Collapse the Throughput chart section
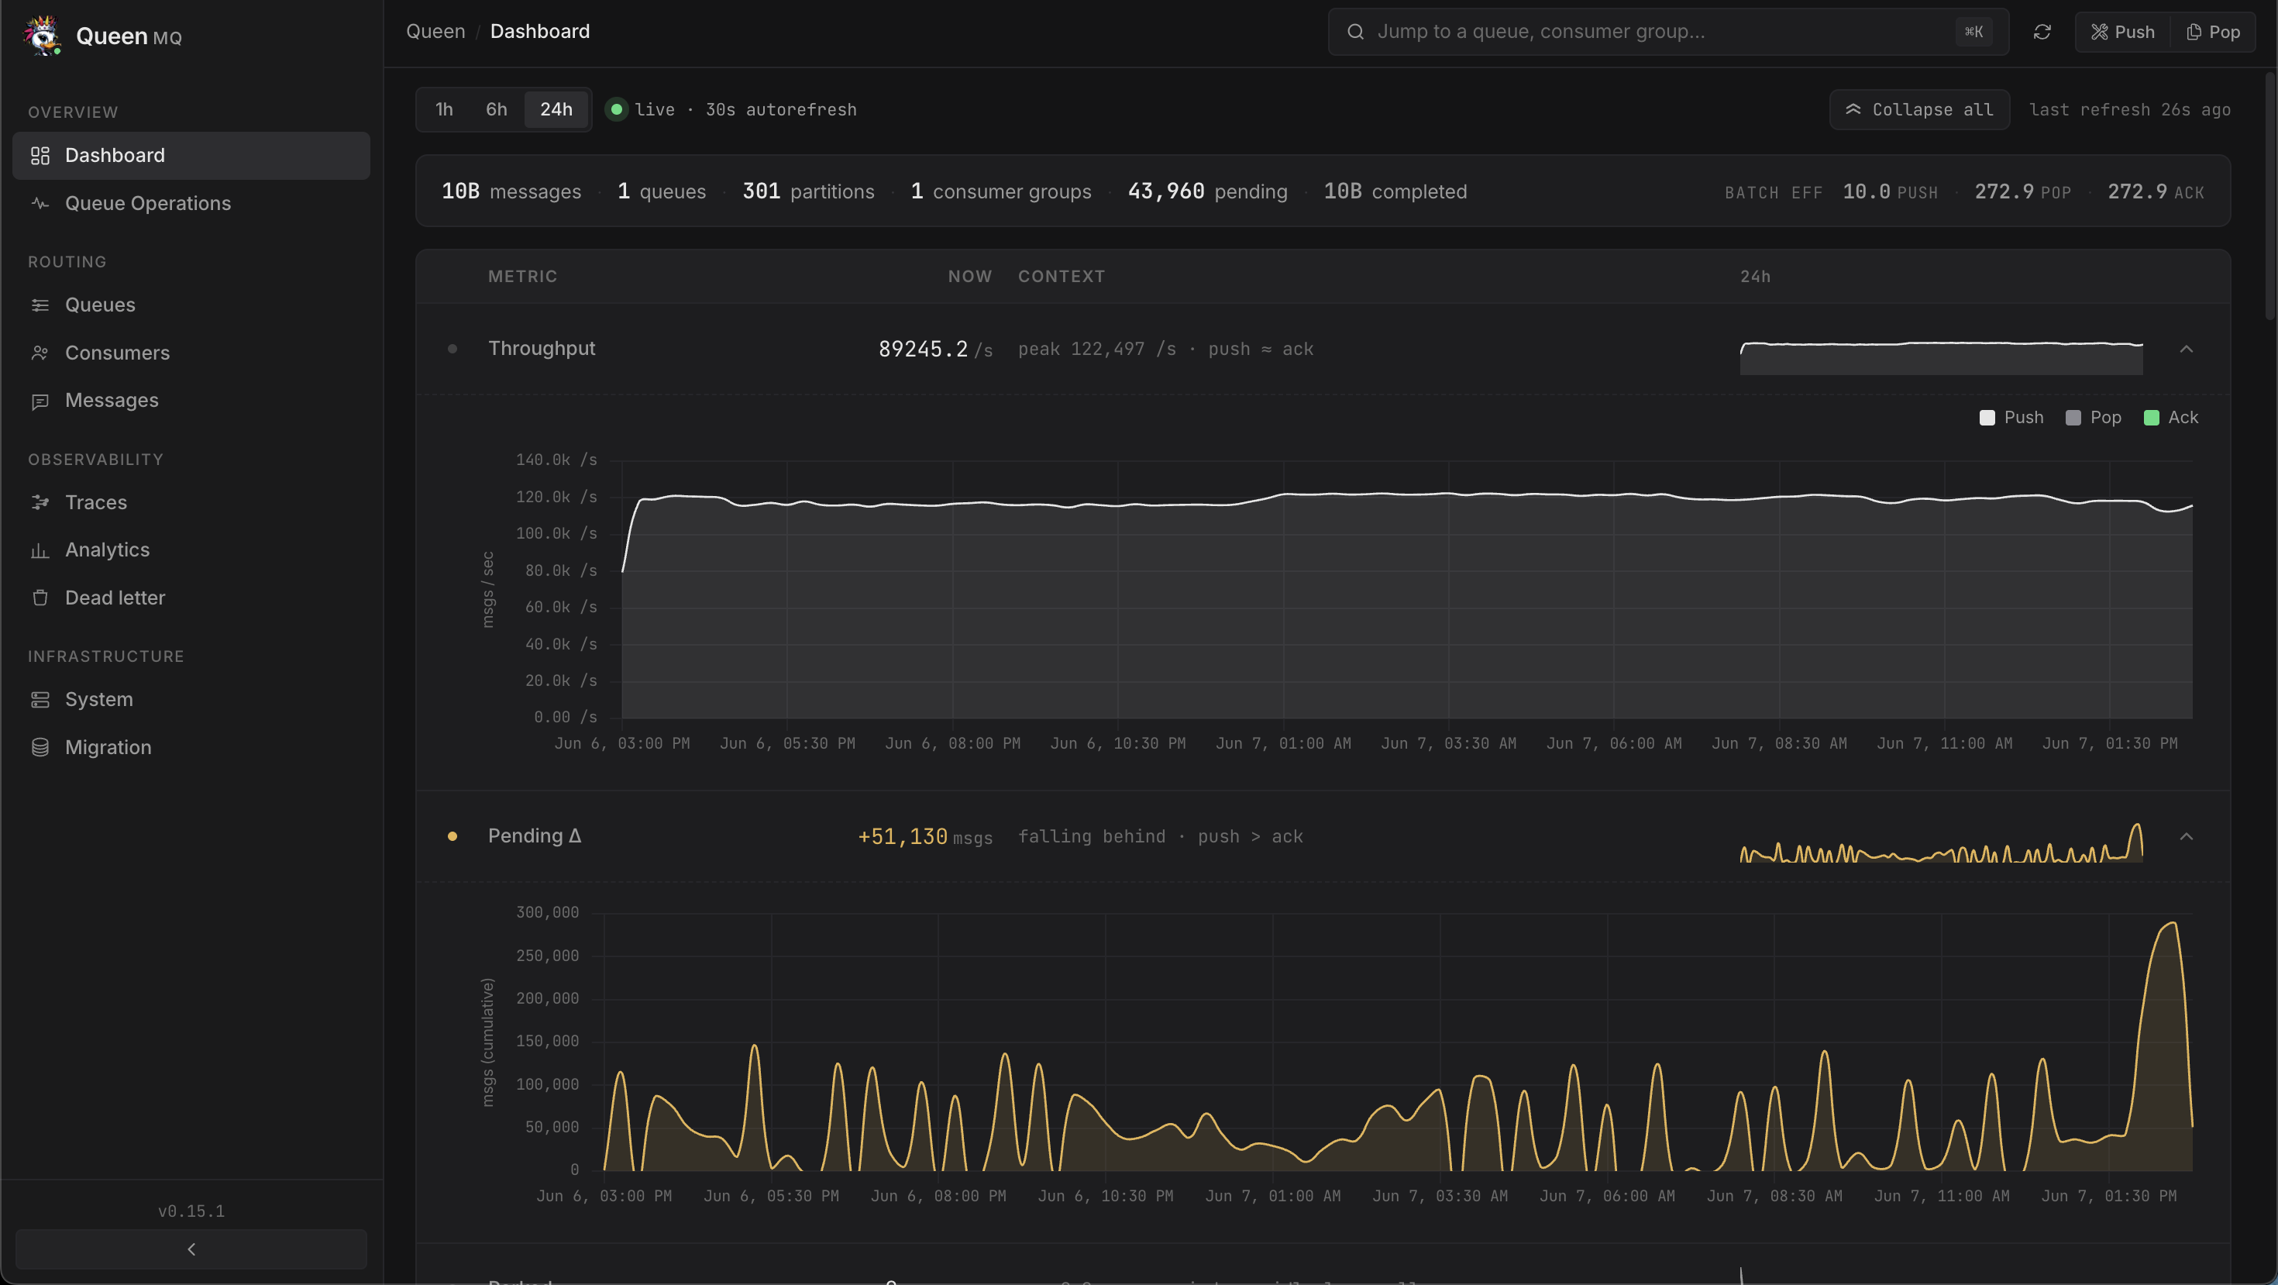Viewport: 2278px width, 1285px height. 2186,350
